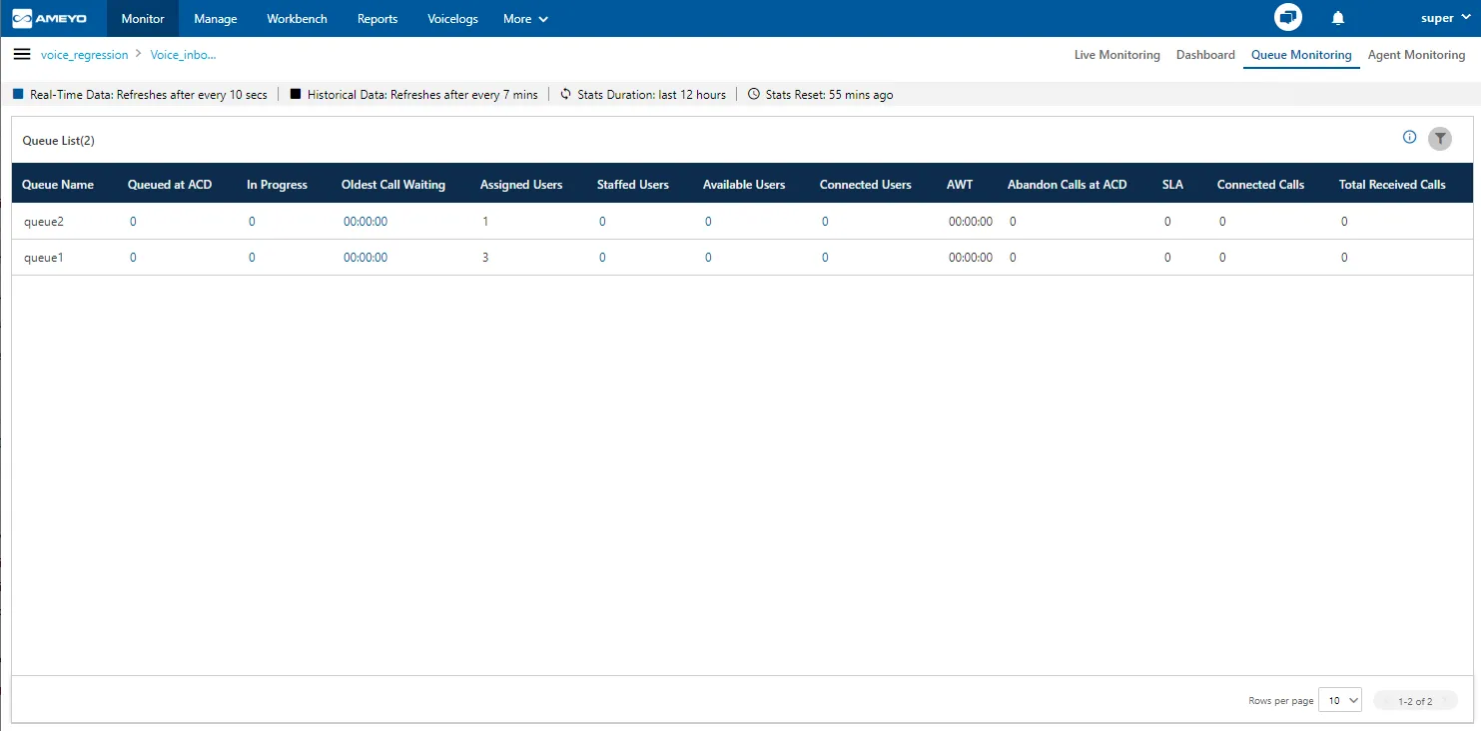Expand the More menu
1481x731 pixels.
coord(525,18)
